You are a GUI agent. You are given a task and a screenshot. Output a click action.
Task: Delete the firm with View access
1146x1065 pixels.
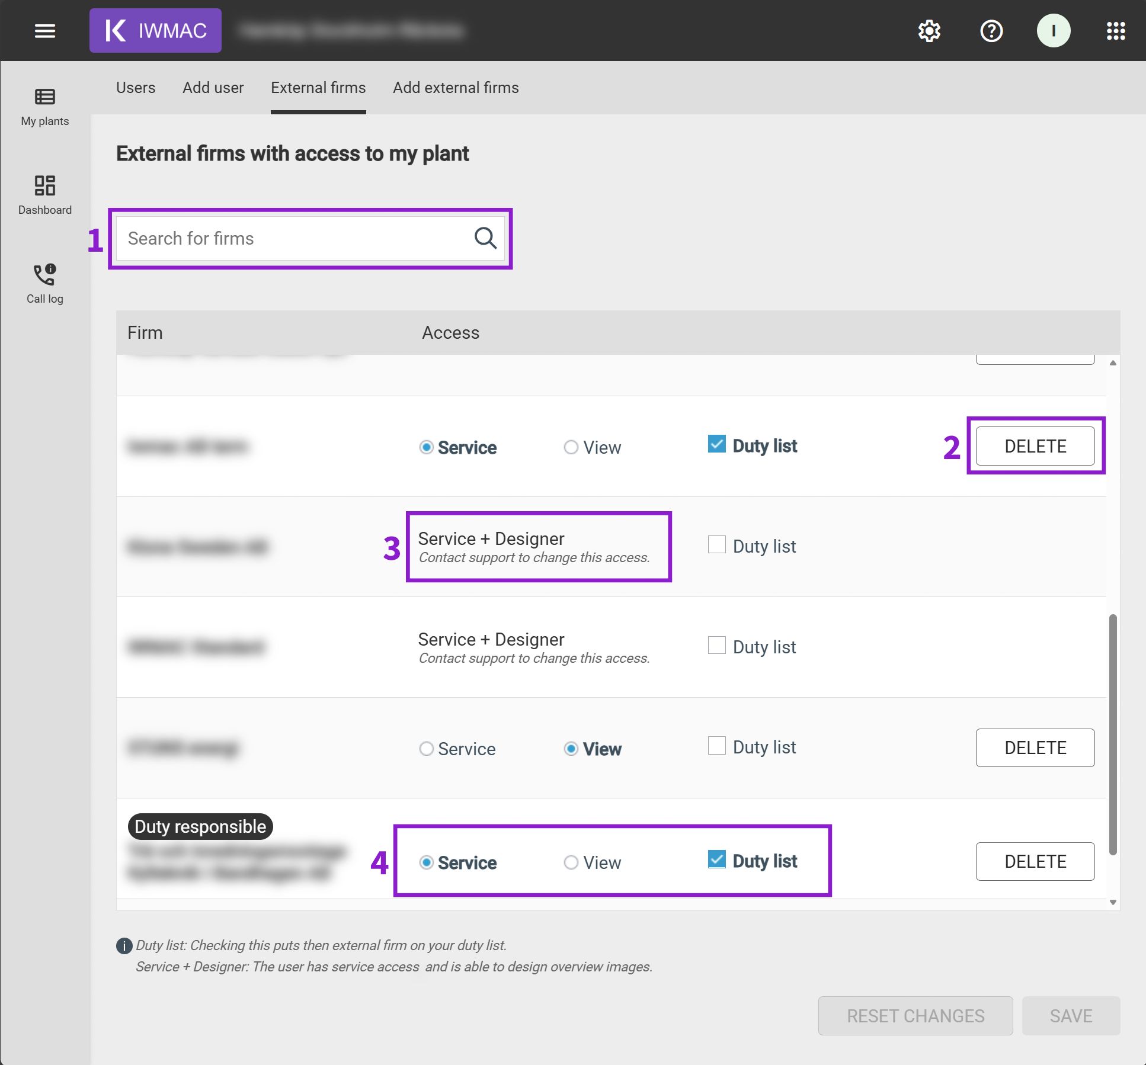coord(1035,748)
